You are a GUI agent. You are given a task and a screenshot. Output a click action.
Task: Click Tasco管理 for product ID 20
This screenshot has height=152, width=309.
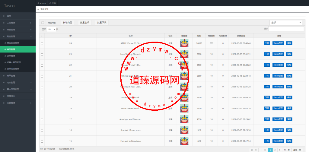[278, 87]
